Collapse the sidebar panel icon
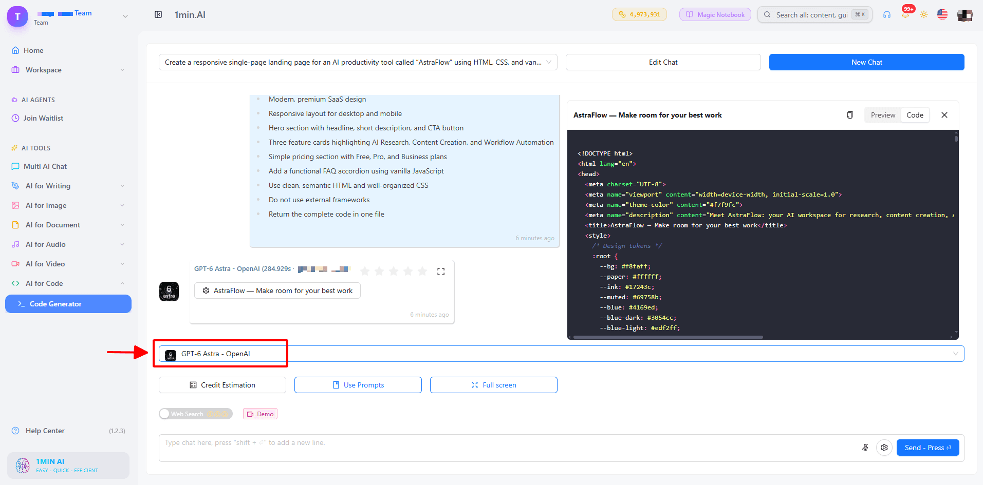983x485 pixels. tap(158, 14)
